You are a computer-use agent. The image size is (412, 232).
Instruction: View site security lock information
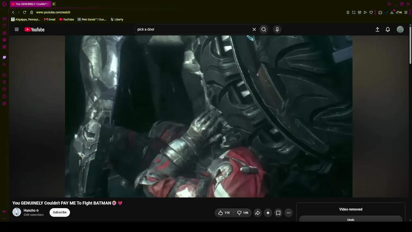[32, 12]
